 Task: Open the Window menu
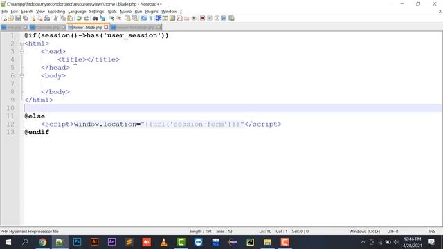point(169,12)
